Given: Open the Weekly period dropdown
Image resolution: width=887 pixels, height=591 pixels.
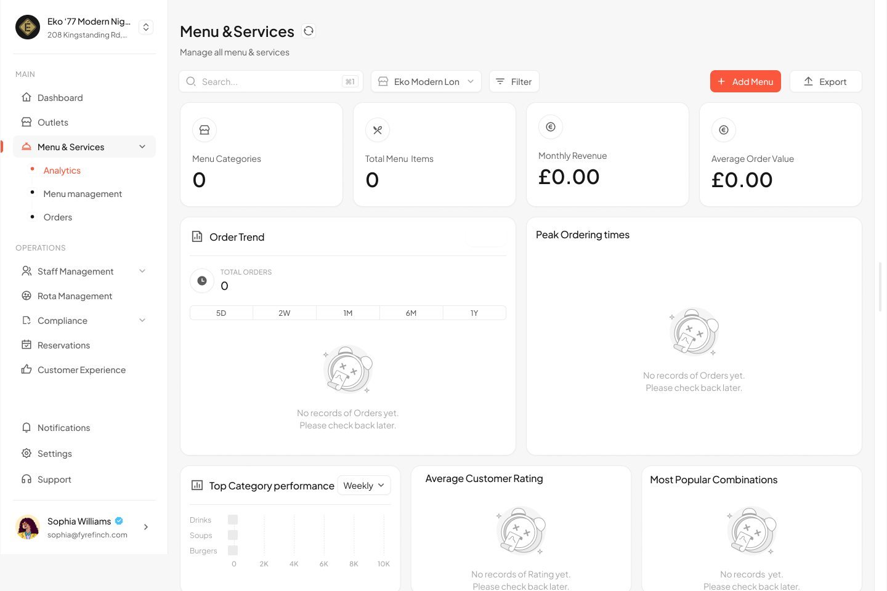Looking at the screenshot, I should (364, 485).
